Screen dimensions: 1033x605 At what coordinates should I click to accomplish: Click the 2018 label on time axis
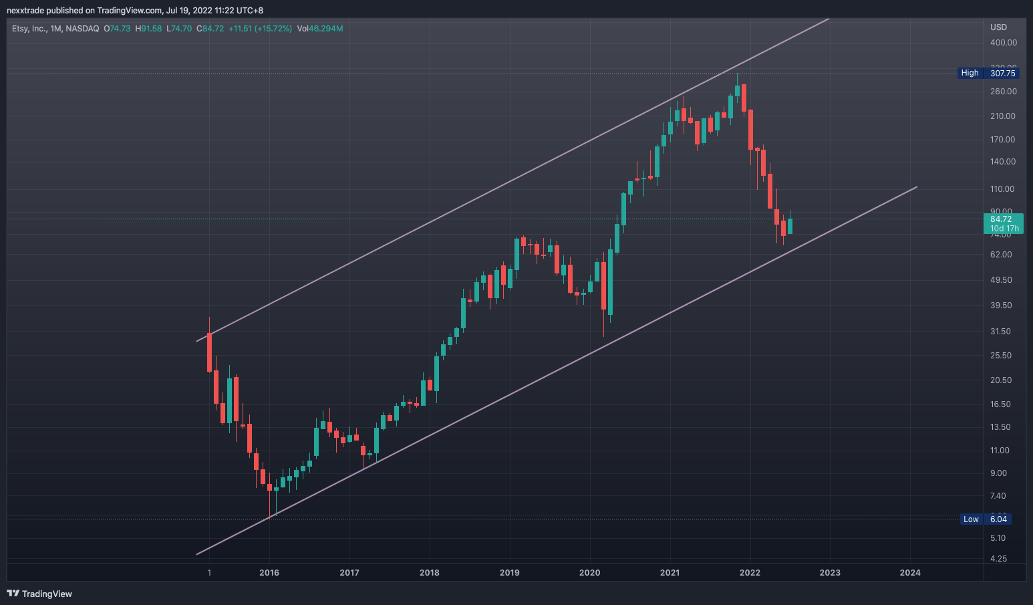(430, 572)
